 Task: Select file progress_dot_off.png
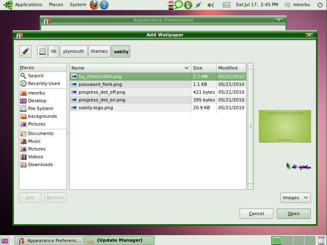[x=158, y=92]
